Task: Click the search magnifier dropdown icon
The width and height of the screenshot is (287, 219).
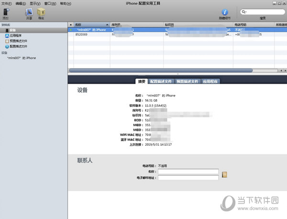Action: [x=244, y=12]
